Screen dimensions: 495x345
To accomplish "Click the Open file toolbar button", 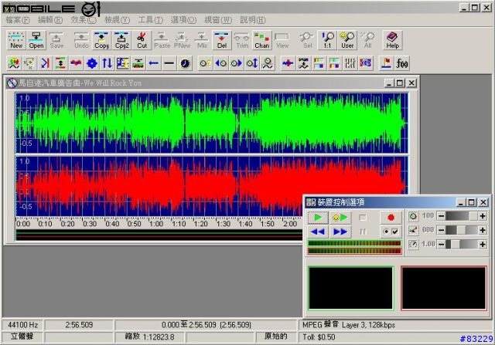I will (x=36, y=40).
